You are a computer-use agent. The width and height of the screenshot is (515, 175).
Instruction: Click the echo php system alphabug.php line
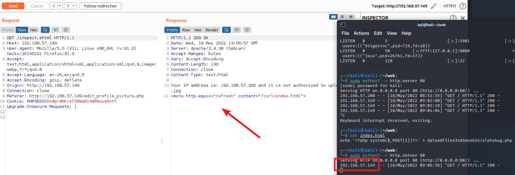click(x=426, y=141)
